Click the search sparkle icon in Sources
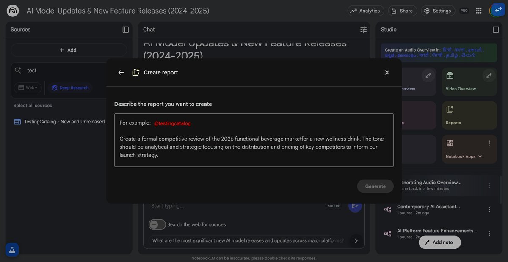The height and width of the screenshot is (262, 508). [x=18, y=70]
